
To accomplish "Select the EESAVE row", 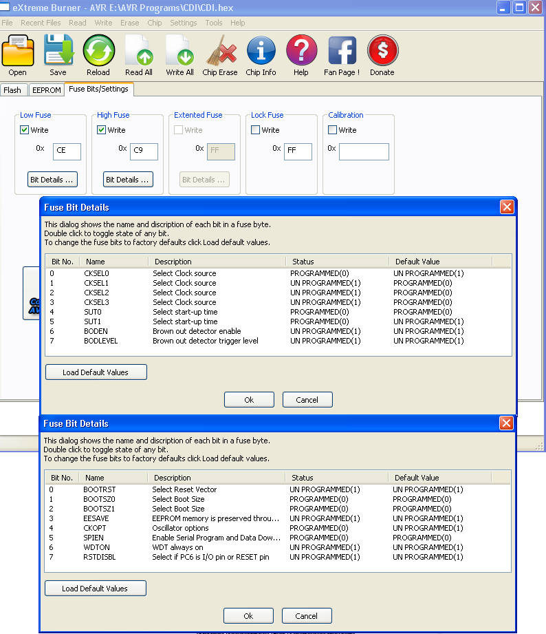I will (277, 518).
